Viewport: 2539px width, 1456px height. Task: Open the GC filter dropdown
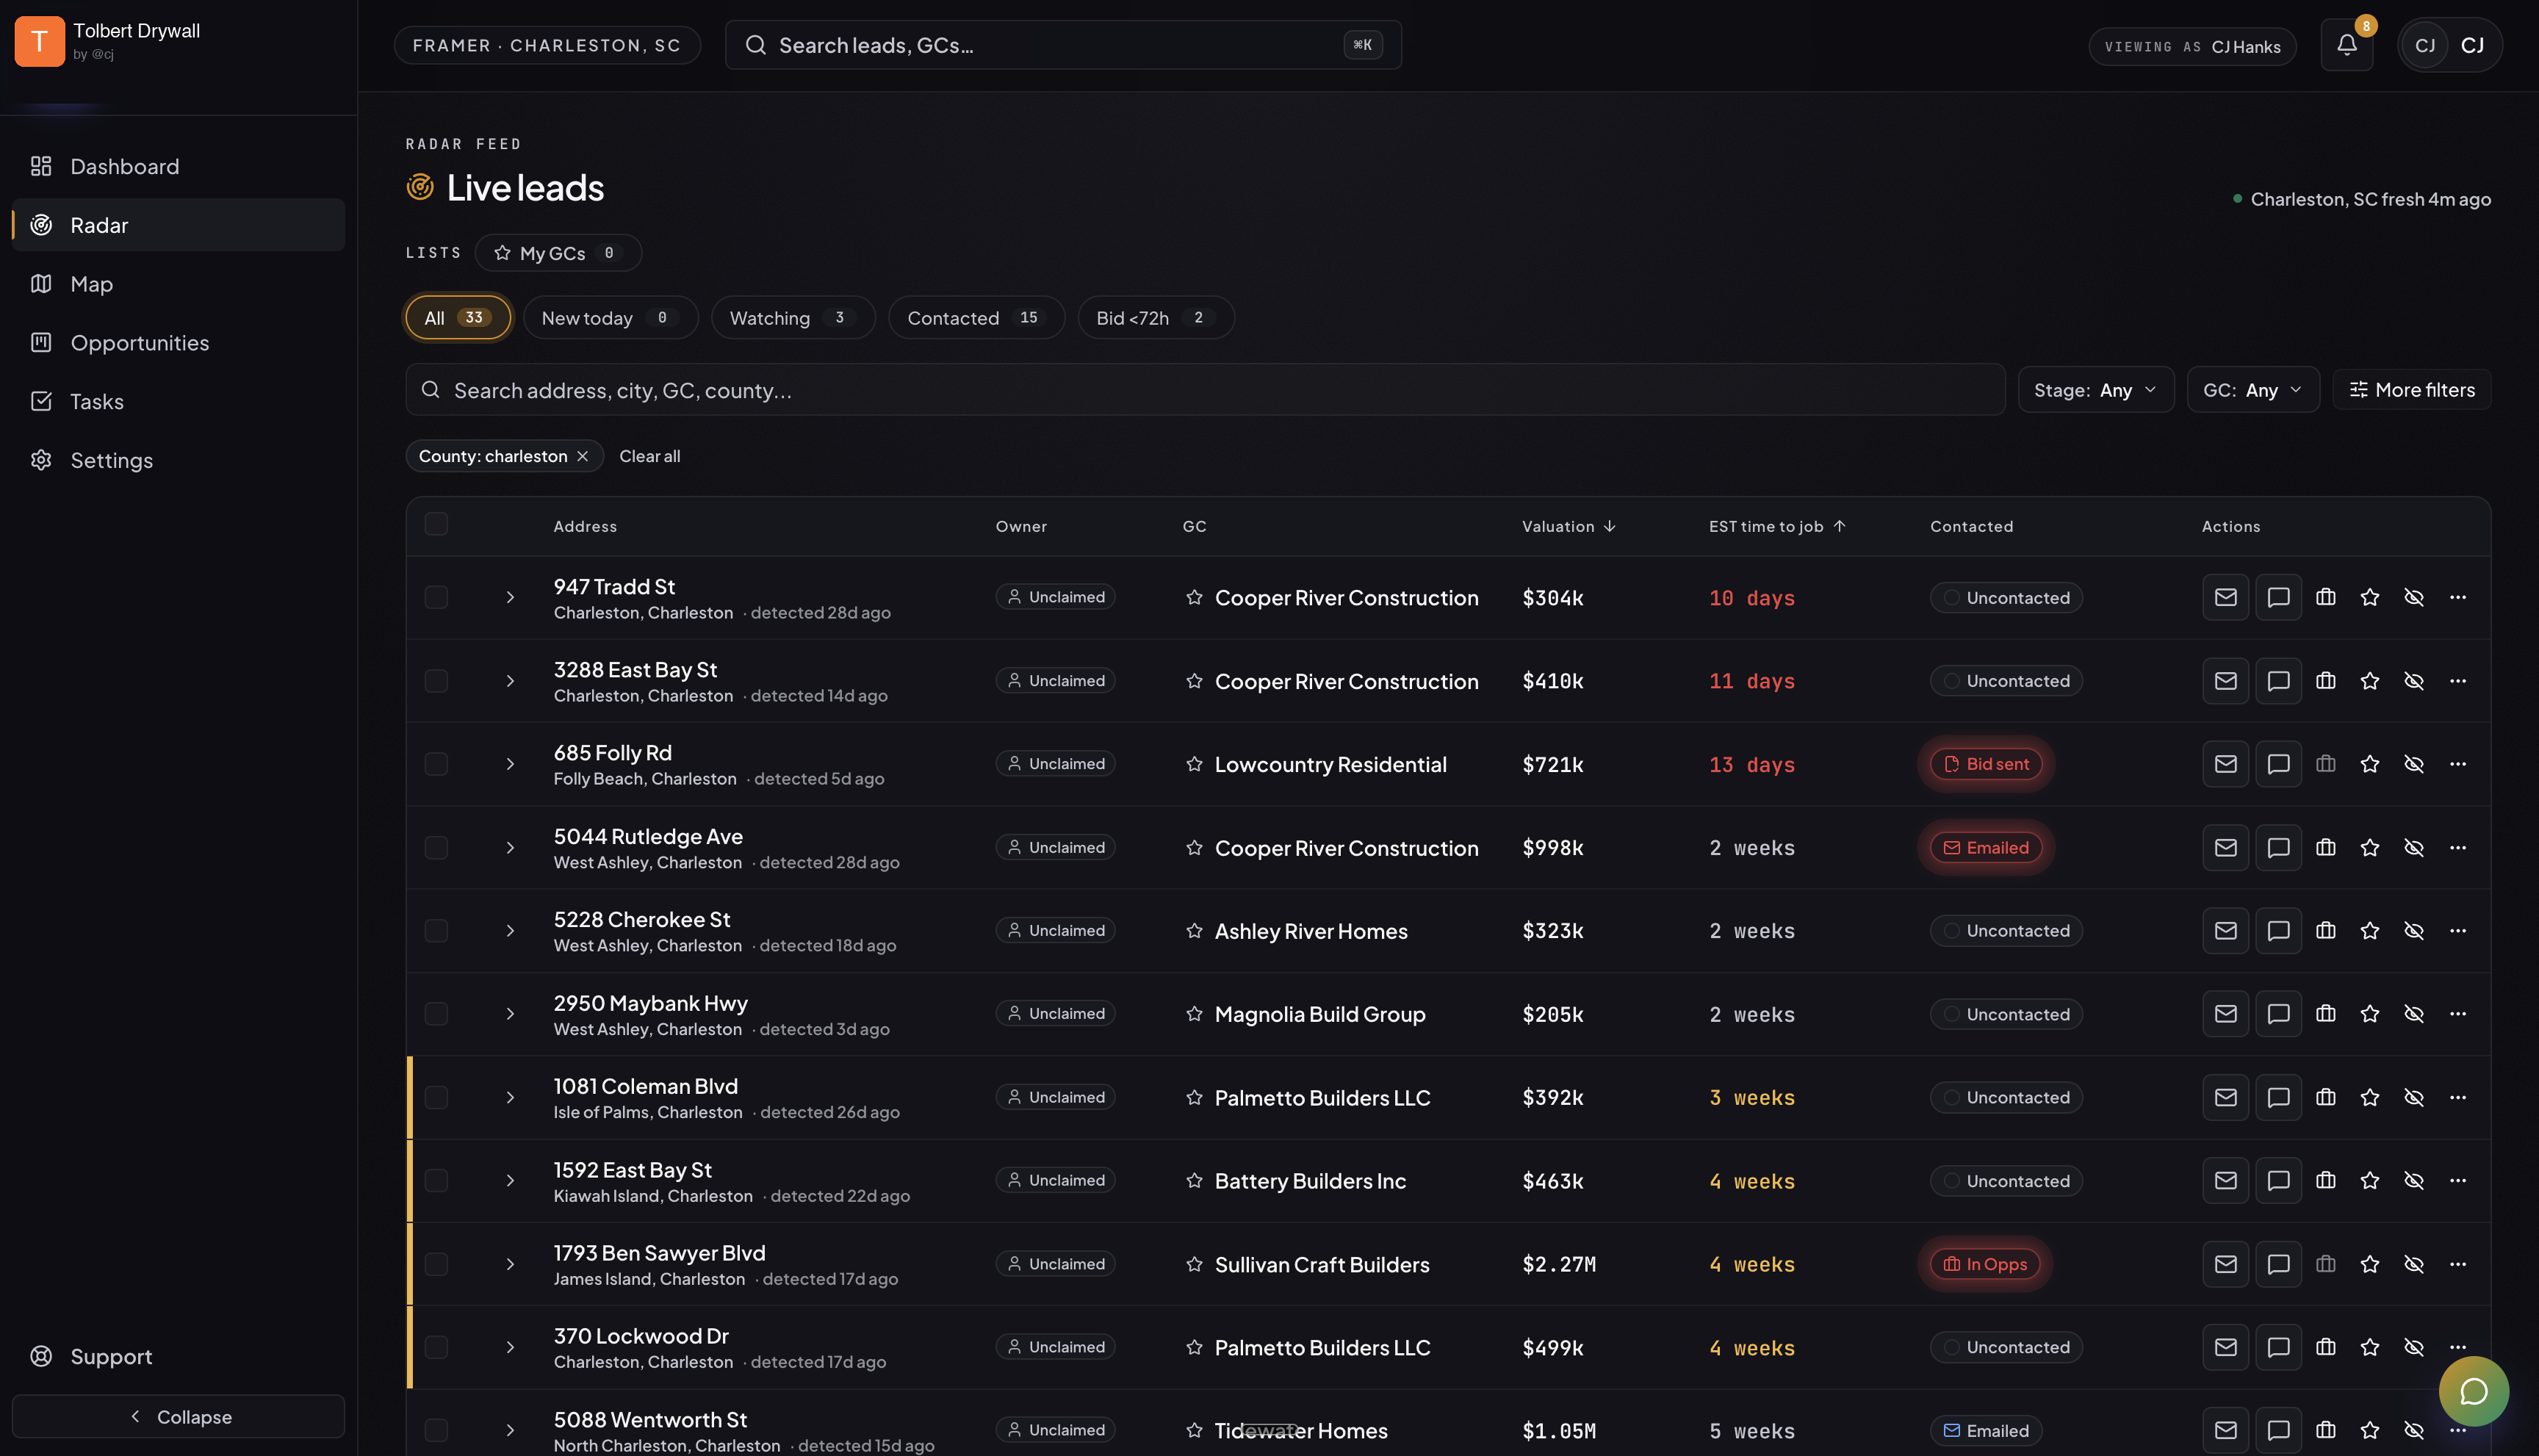point(2252,390)
